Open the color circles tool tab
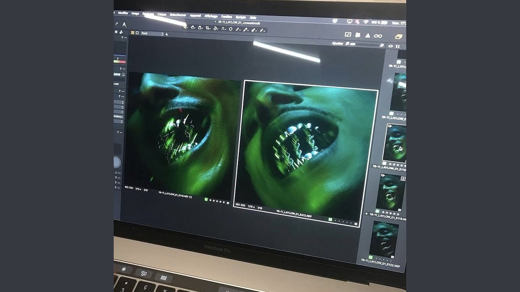This screenshot has width=520, height=292. pos(121,32)
